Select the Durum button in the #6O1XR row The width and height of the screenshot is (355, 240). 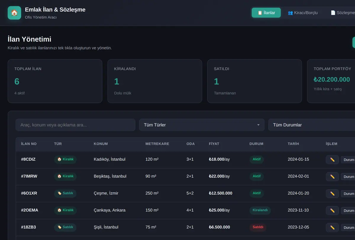click(x=348, y=194)
